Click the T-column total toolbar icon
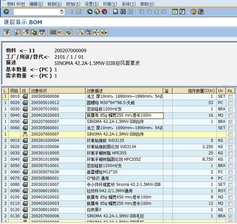 point(42,33)
